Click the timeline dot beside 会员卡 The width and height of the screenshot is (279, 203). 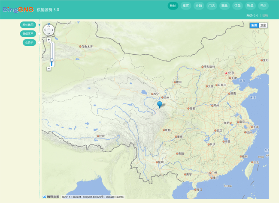(x=39, y=42)
